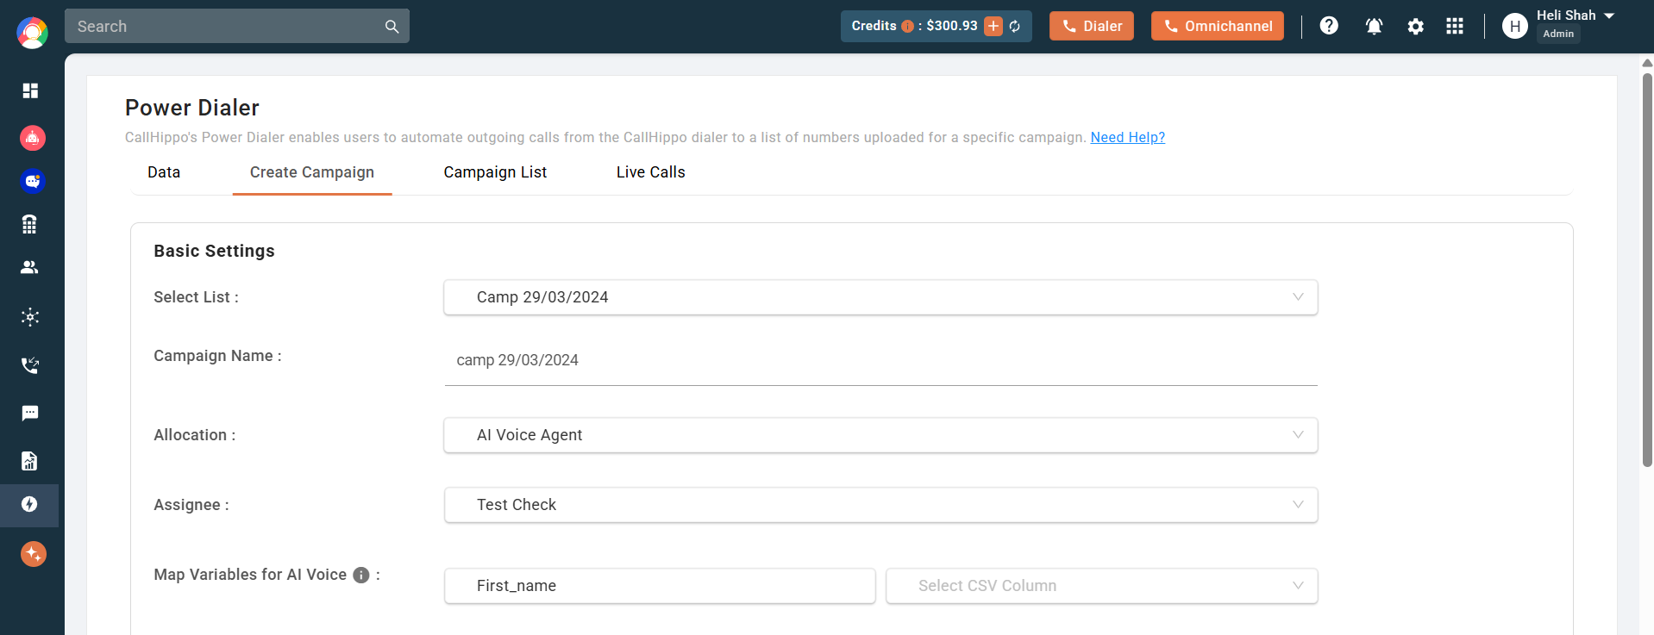Switch to the Campaign List tab
This screenshot has height=635, width=1654.
pyautogui.click(x=495, y=172)
